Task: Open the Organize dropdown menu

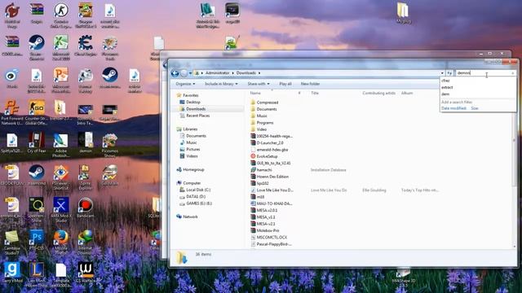Action: coord(185,84)
